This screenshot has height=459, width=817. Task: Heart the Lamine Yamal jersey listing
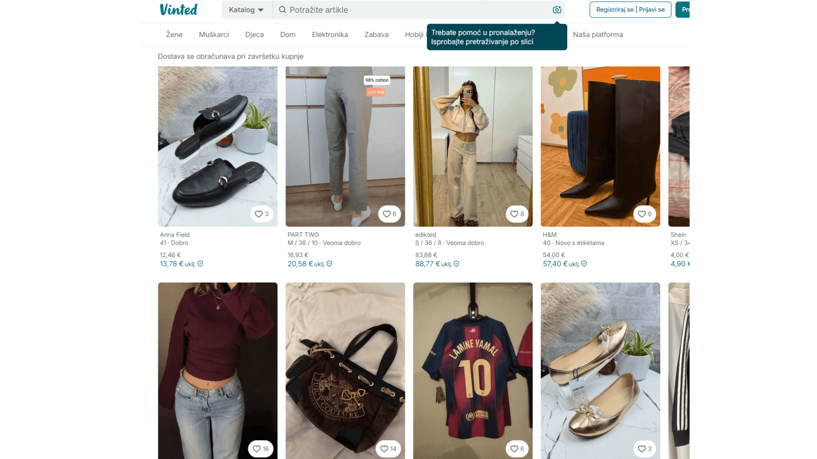[x=517, y=449]
